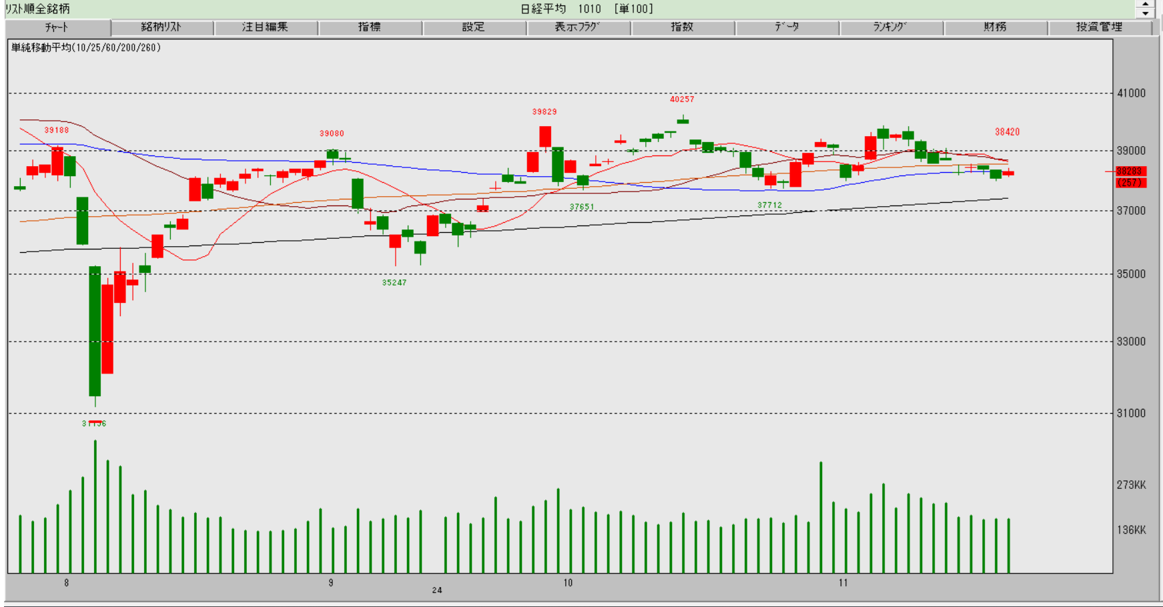Select the 表示フラグ tab

pyautogui.click(x=578, y=27)
